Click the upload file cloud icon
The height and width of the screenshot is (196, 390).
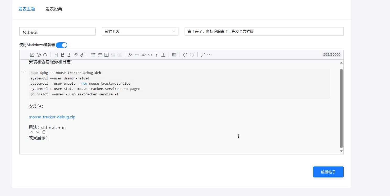coord(45,55)
